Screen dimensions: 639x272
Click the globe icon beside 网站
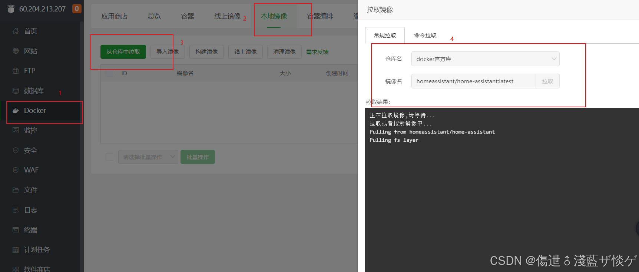16,51
